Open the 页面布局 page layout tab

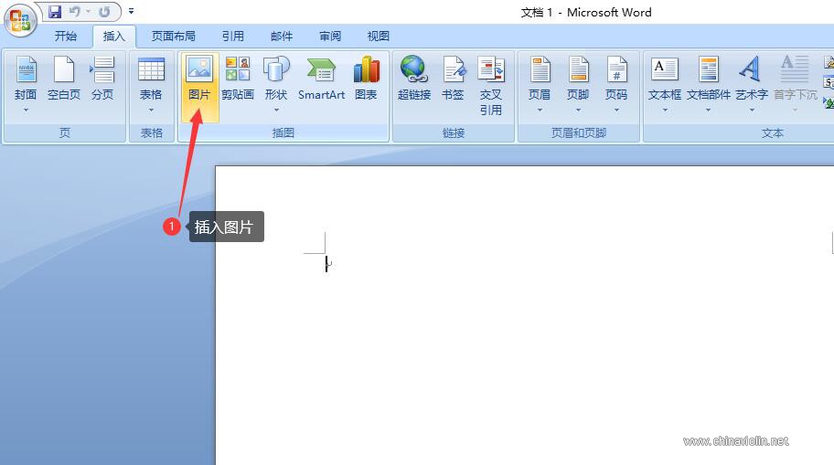click(x=174, y=37)
